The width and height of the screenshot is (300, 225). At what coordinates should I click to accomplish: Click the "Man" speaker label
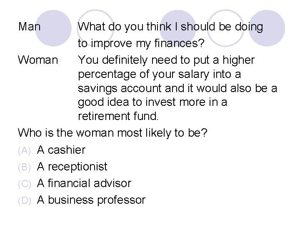30,27
